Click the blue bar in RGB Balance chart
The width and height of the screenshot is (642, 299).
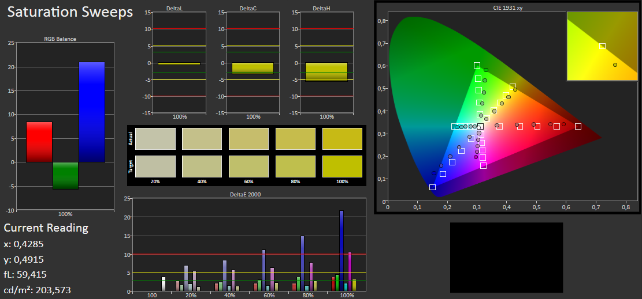tap(92, 112)
